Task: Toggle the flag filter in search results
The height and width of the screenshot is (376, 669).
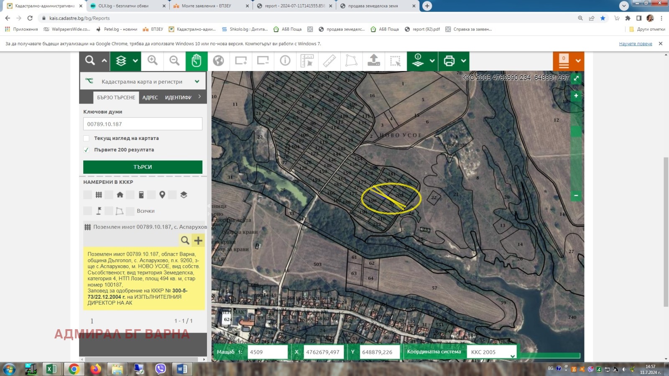Action: point(99,211)
